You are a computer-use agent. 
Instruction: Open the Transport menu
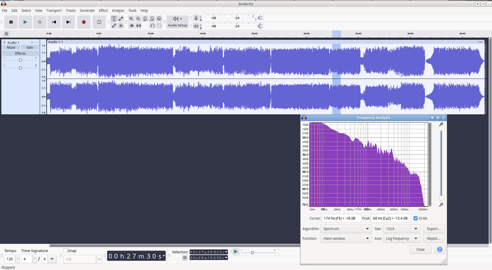pyautogui.click(x=54, y=11)
